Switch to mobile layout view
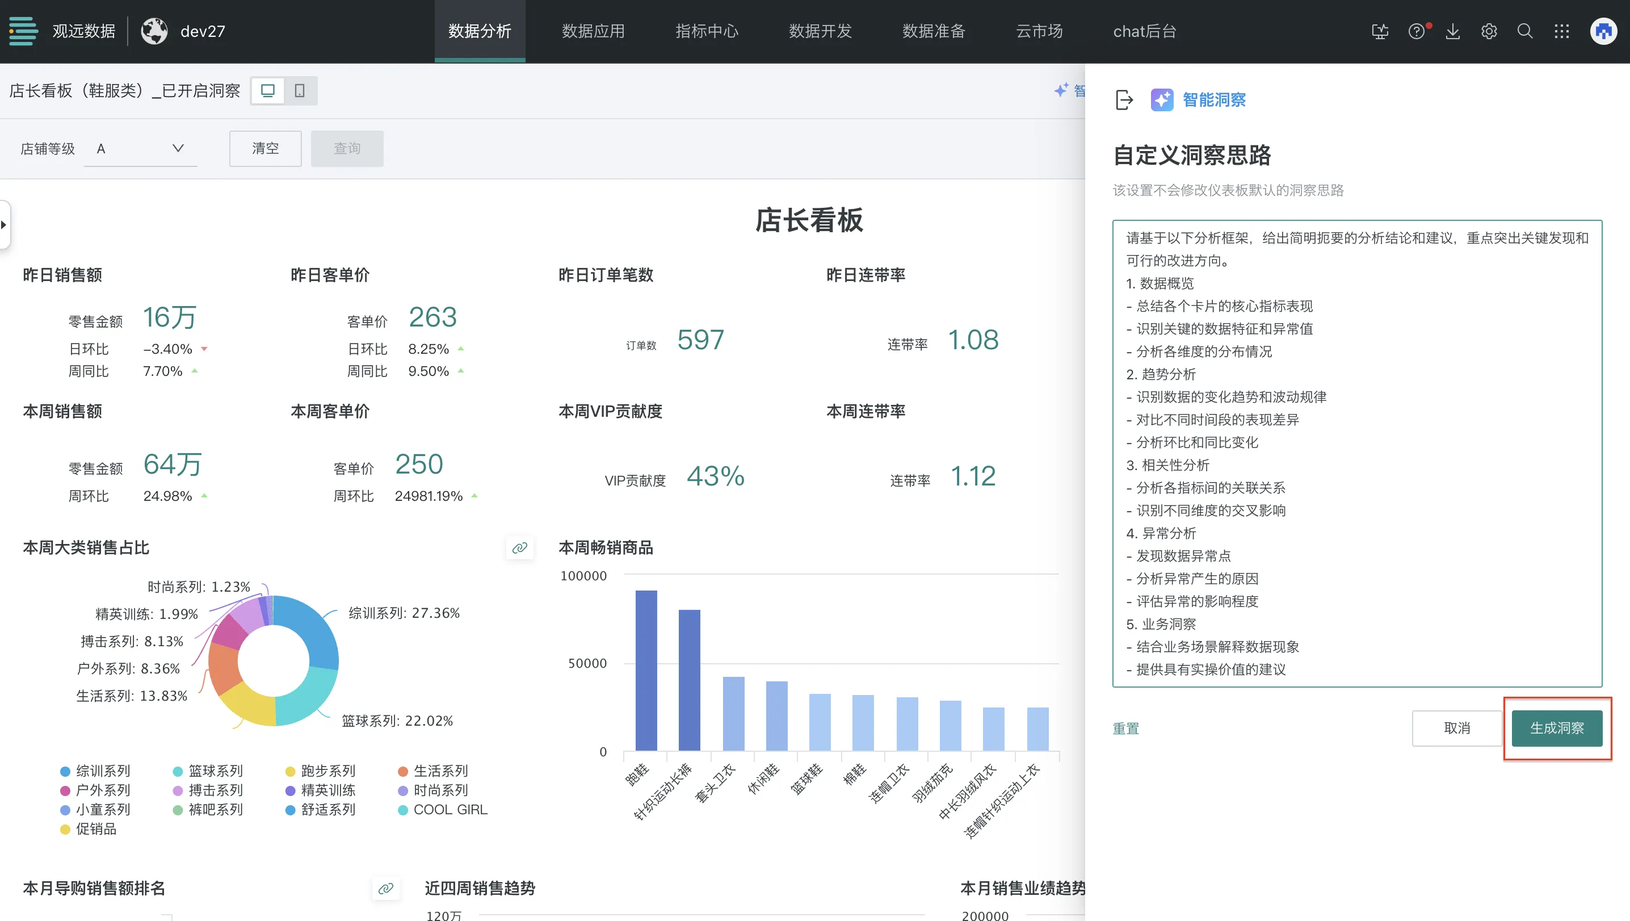 coord(300,90)
